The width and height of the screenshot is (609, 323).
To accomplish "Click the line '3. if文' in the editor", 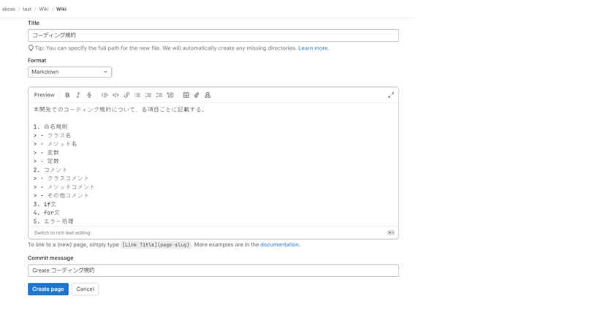I will (x=45, y=204).
